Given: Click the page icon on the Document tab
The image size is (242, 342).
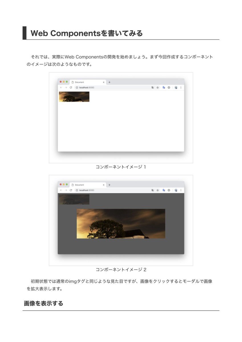Looking at the screenshot, I should pos(73,82).
